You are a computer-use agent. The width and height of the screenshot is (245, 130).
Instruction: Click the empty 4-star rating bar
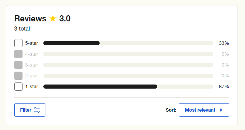(128, 54)
